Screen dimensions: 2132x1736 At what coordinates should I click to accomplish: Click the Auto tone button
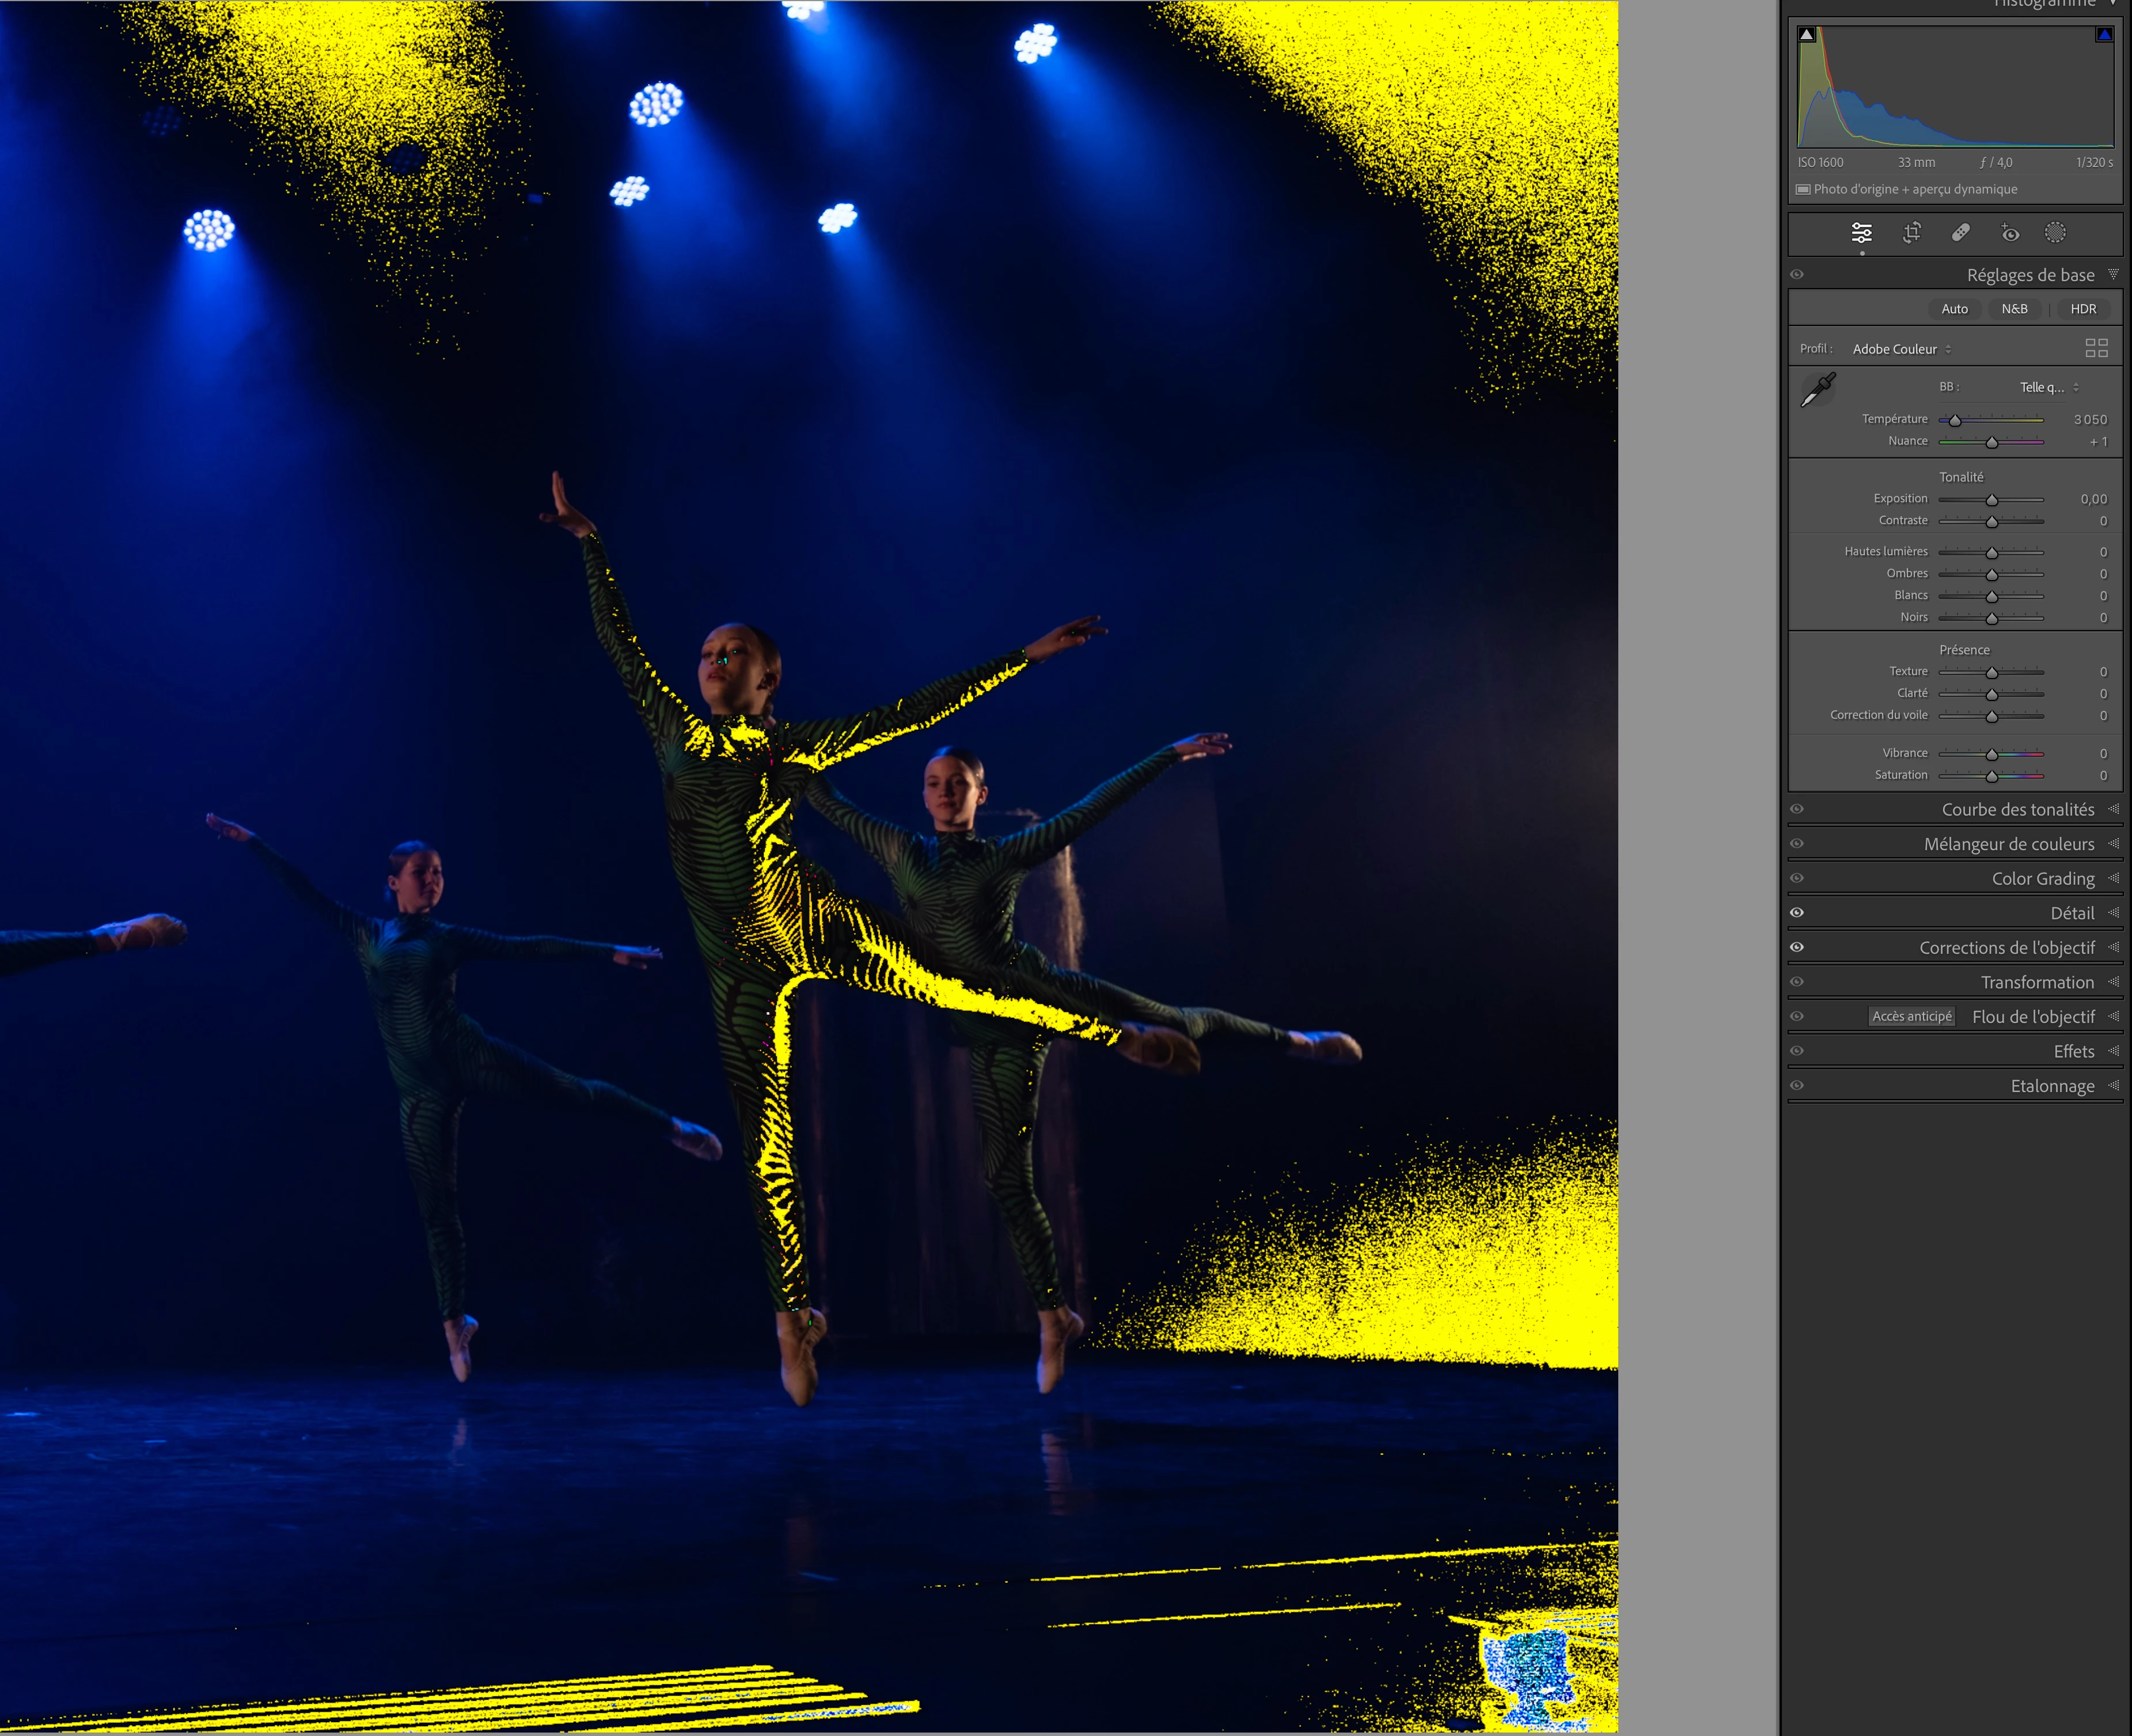click(1954, 309)
